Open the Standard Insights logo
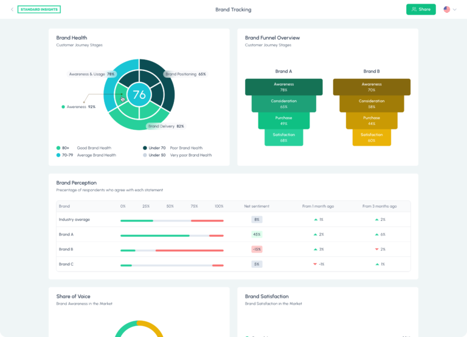Screen dimensions: 467x337 point(39,10)
